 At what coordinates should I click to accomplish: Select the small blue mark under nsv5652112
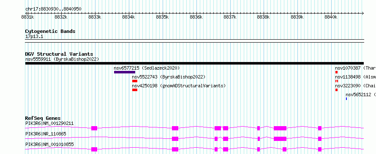coord(346,99)
